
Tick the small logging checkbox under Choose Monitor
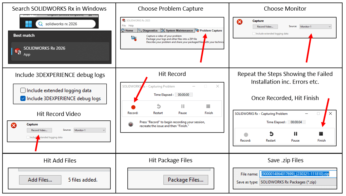(254, 33)
